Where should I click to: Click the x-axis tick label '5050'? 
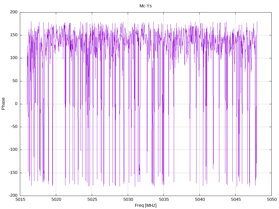[272, 199]
